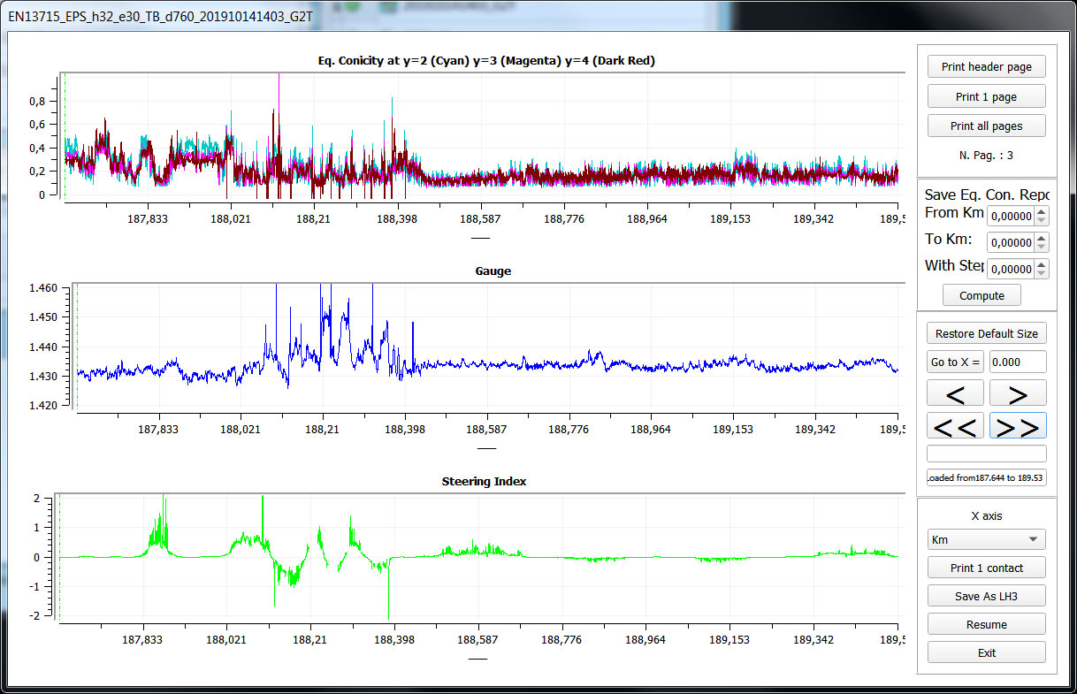Viewport: 1077px width, 694px height.
Task: Click the Go to X = button
Action: (x=955, y=362)
